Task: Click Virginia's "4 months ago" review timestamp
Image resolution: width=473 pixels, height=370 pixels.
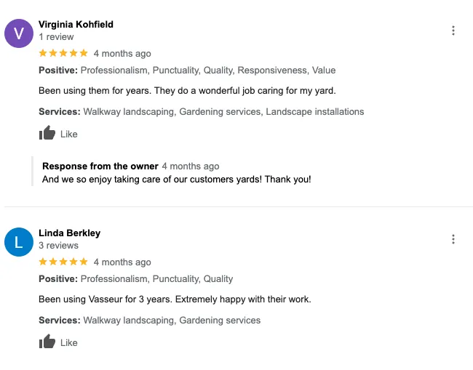Action: click(122, 53)
